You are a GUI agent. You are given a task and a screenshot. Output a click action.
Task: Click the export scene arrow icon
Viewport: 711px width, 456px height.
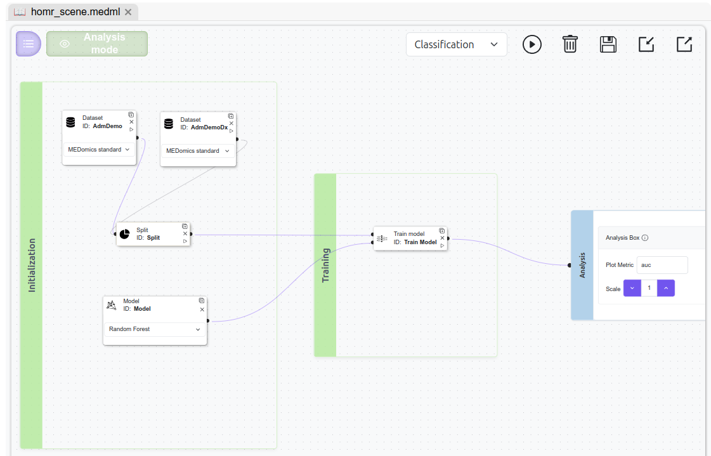coord(684,44)
